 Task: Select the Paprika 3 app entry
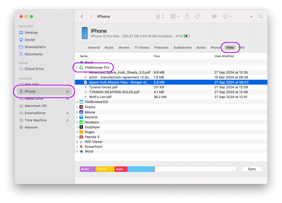(92, 137)
